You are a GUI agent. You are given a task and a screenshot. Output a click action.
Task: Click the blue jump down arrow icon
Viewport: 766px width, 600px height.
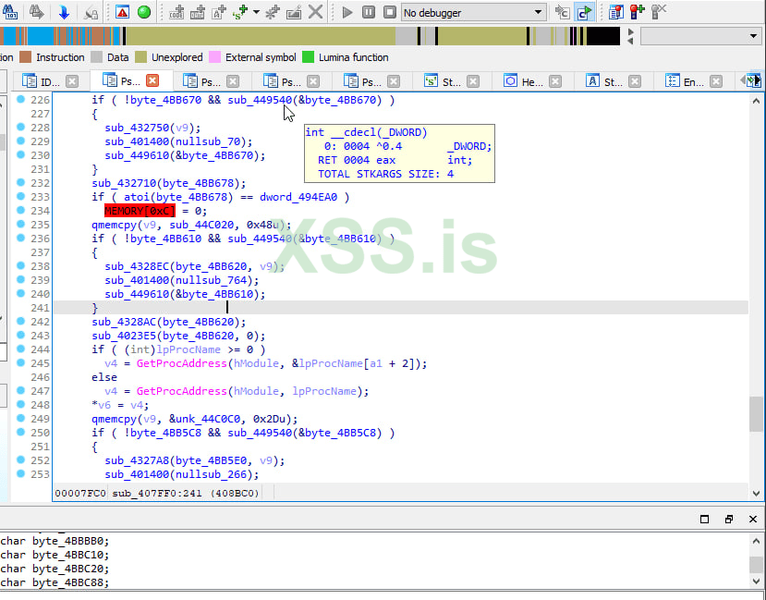point(64,12)
